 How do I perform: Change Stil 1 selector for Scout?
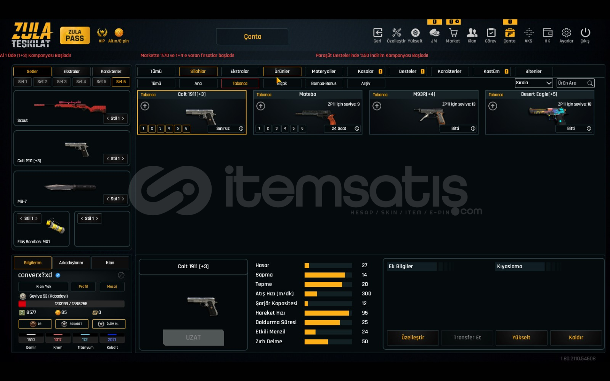[115, 118]
